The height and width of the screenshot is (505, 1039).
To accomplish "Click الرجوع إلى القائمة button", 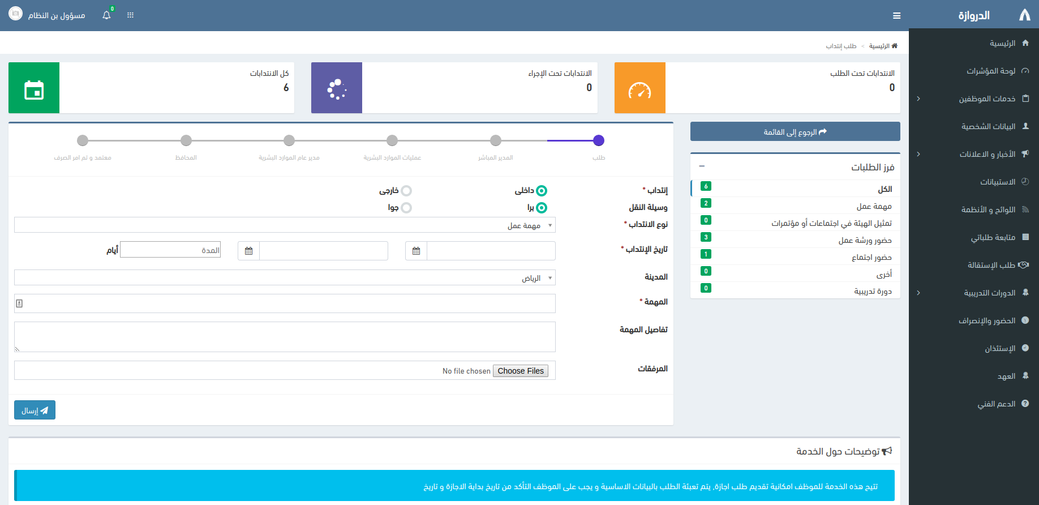I will coord(795,132).
